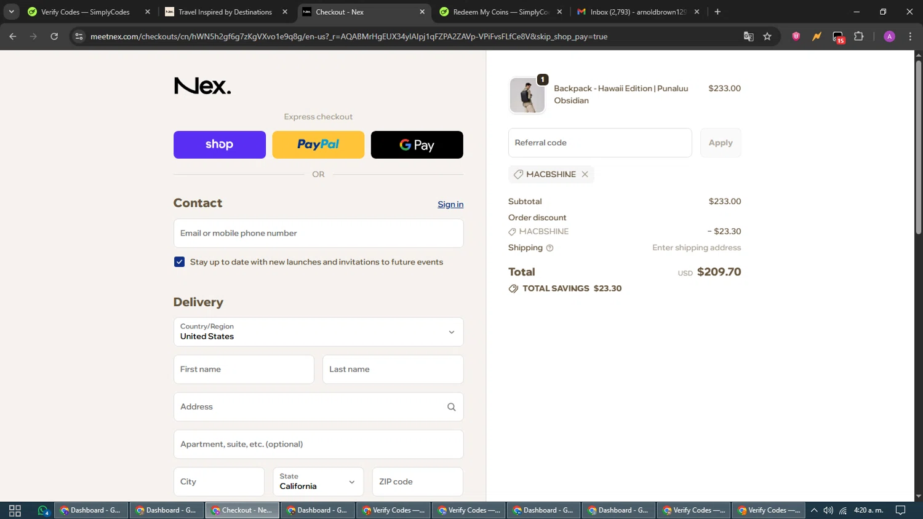
Task: Remove the MACBSHINE discount code
Action: click(x=585, y=175)
